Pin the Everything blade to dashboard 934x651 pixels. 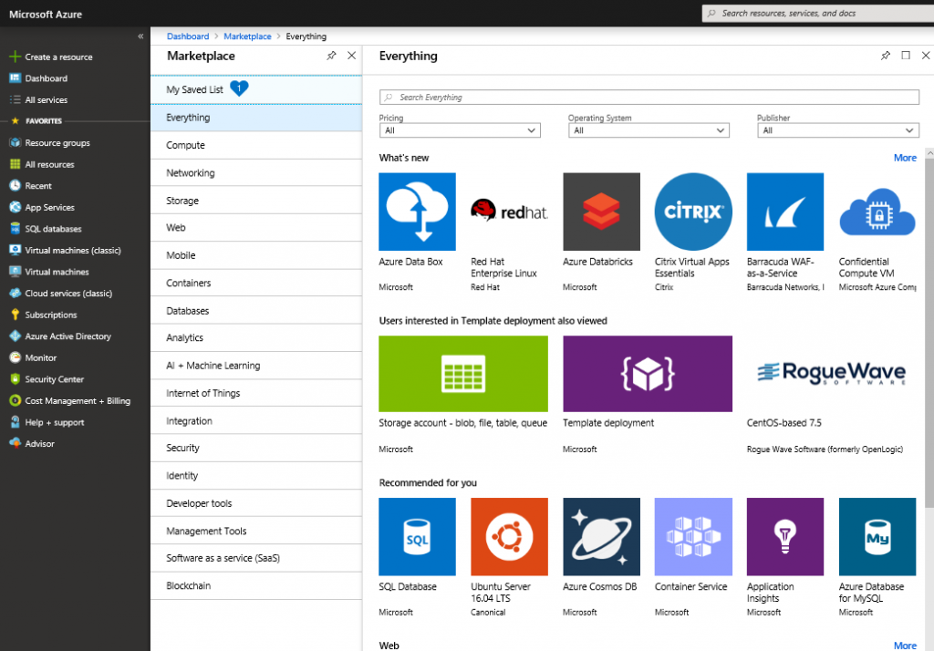[x=886, y=56]
